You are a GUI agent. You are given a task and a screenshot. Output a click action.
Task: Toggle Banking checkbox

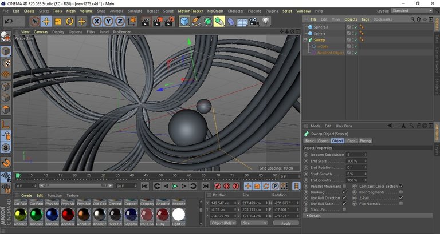[x=344, y=192]
